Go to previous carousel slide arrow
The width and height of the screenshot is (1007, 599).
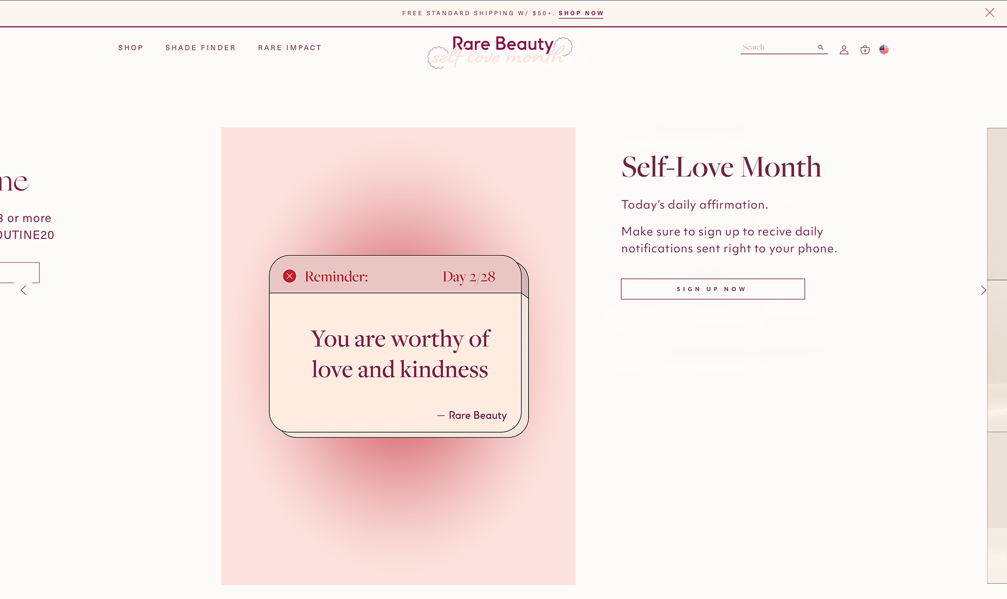(24, 290)
